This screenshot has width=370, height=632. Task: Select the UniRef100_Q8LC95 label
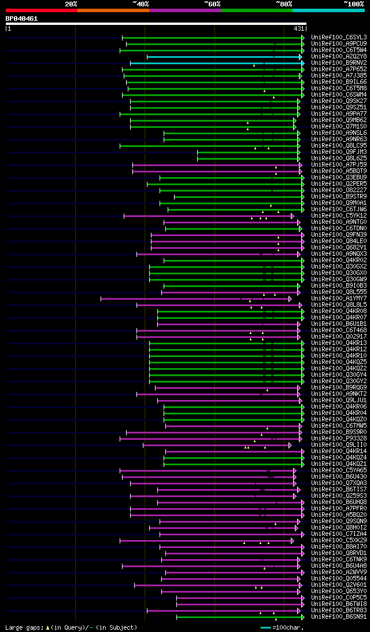point(339,146)
